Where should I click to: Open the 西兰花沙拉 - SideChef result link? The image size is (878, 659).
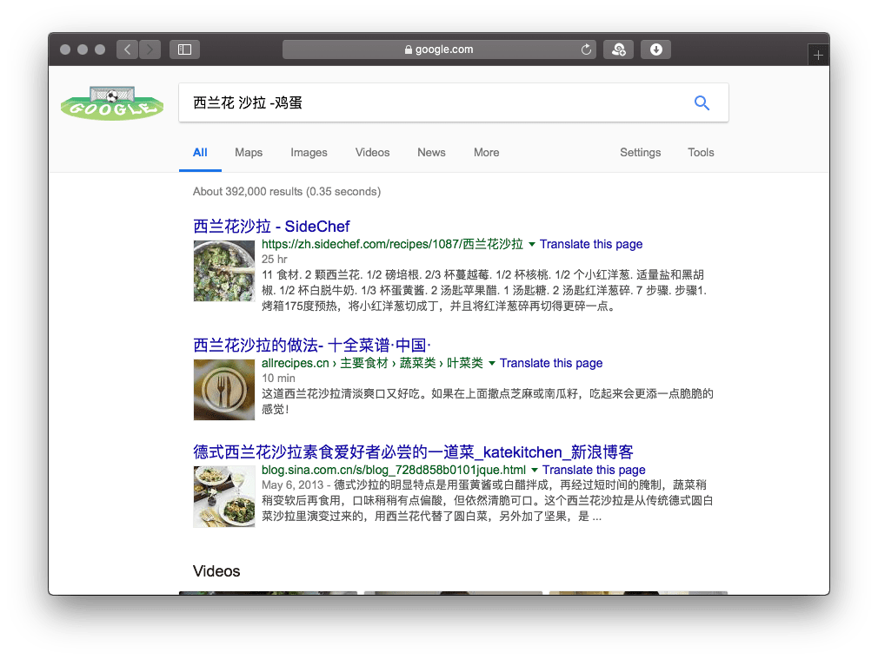point(271,226)
